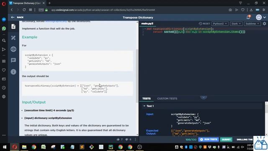Open the Windows Start menu
The image size is (268, 151).
tap(5, 147)
